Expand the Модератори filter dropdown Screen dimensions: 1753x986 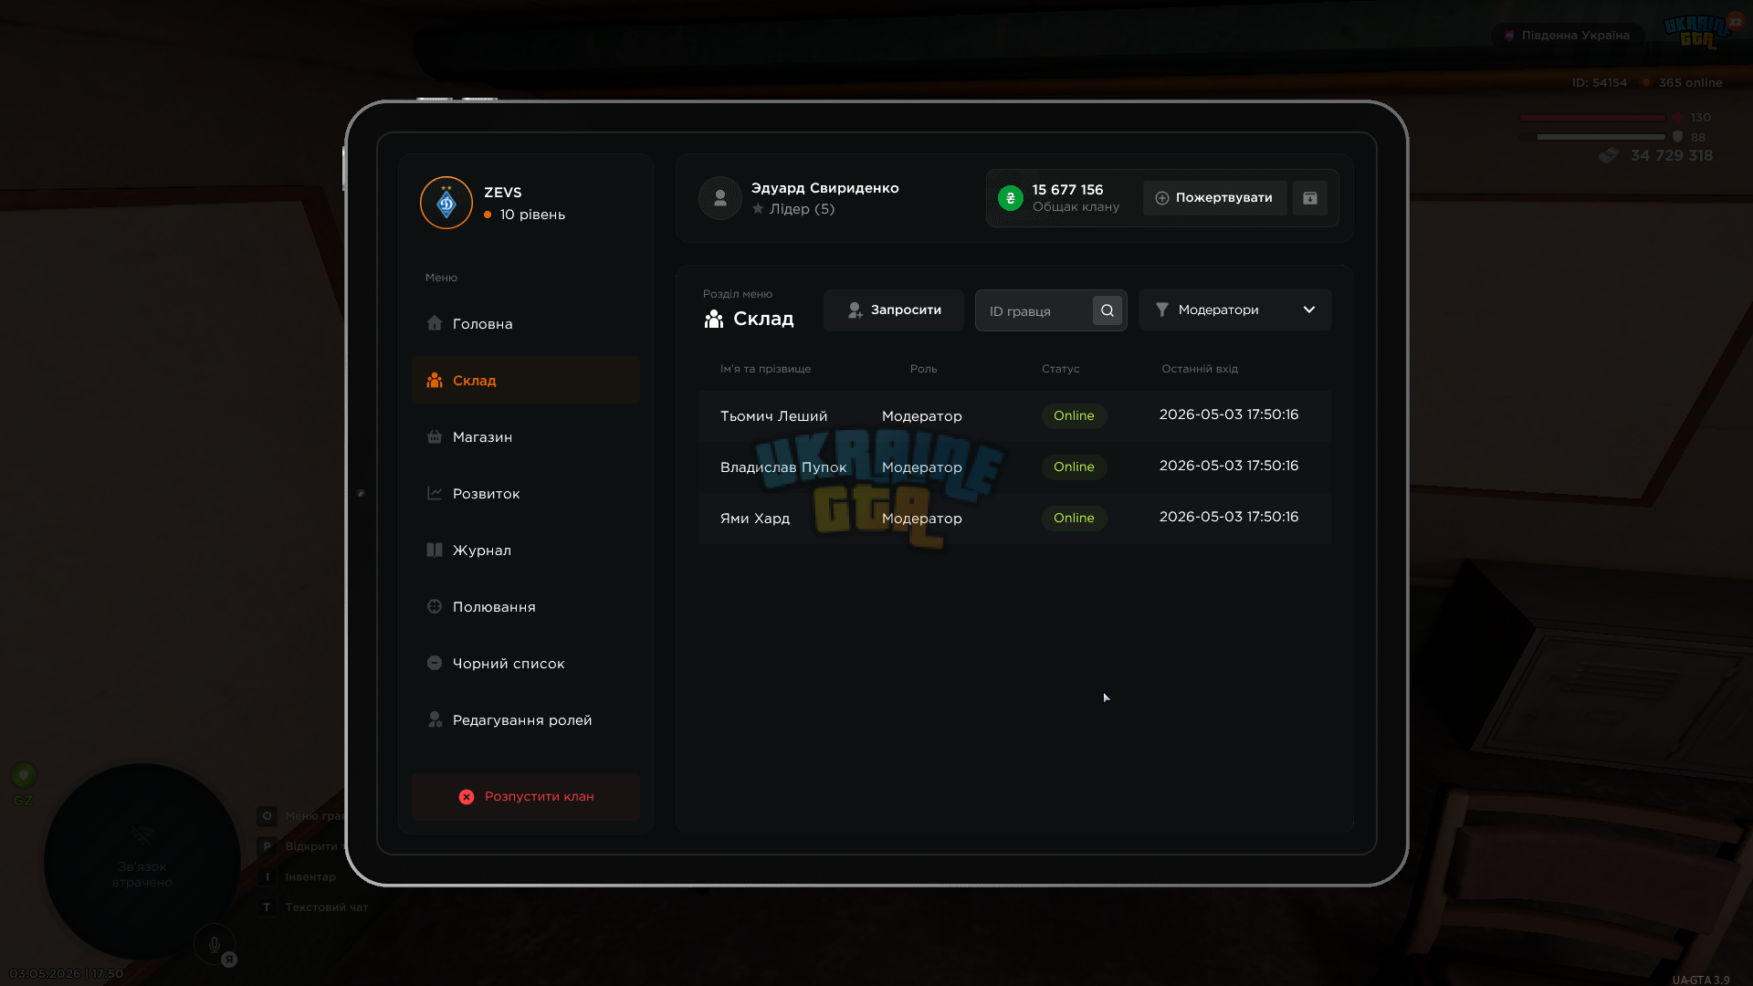[1235, 310]
